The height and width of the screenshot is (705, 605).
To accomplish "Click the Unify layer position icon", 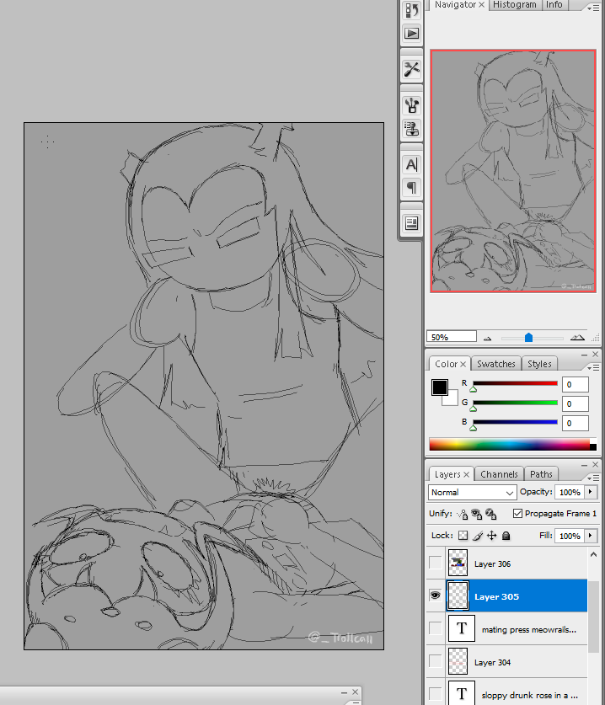I will (x=462, y=514).
